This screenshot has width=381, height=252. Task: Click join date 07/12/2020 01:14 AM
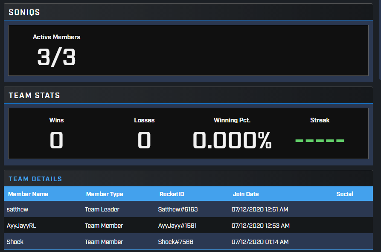tap(260, 242)
